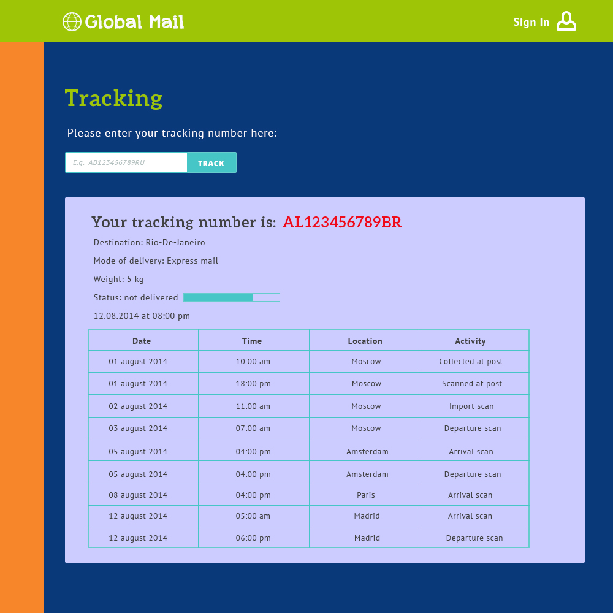The height and width of the screenshot is (613, 613).
Task: Click the Global Mail brand name
Action: pyautogui.click(x=134, y=22)
